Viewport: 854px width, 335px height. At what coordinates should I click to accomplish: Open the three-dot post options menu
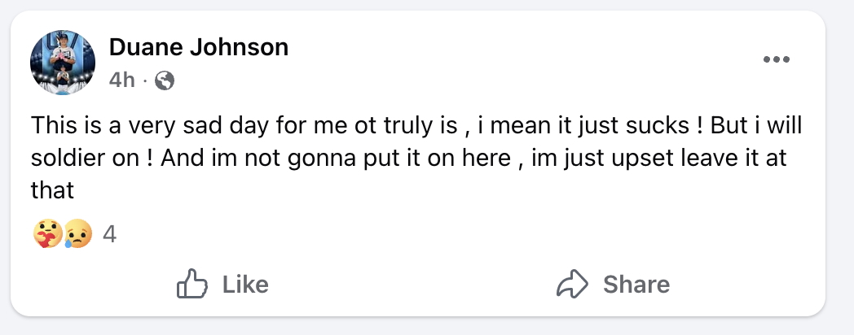coord(776,59)
